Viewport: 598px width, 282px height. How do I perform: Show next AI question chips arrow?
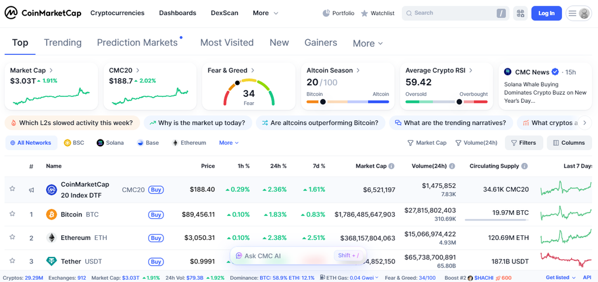pos(585,123)
